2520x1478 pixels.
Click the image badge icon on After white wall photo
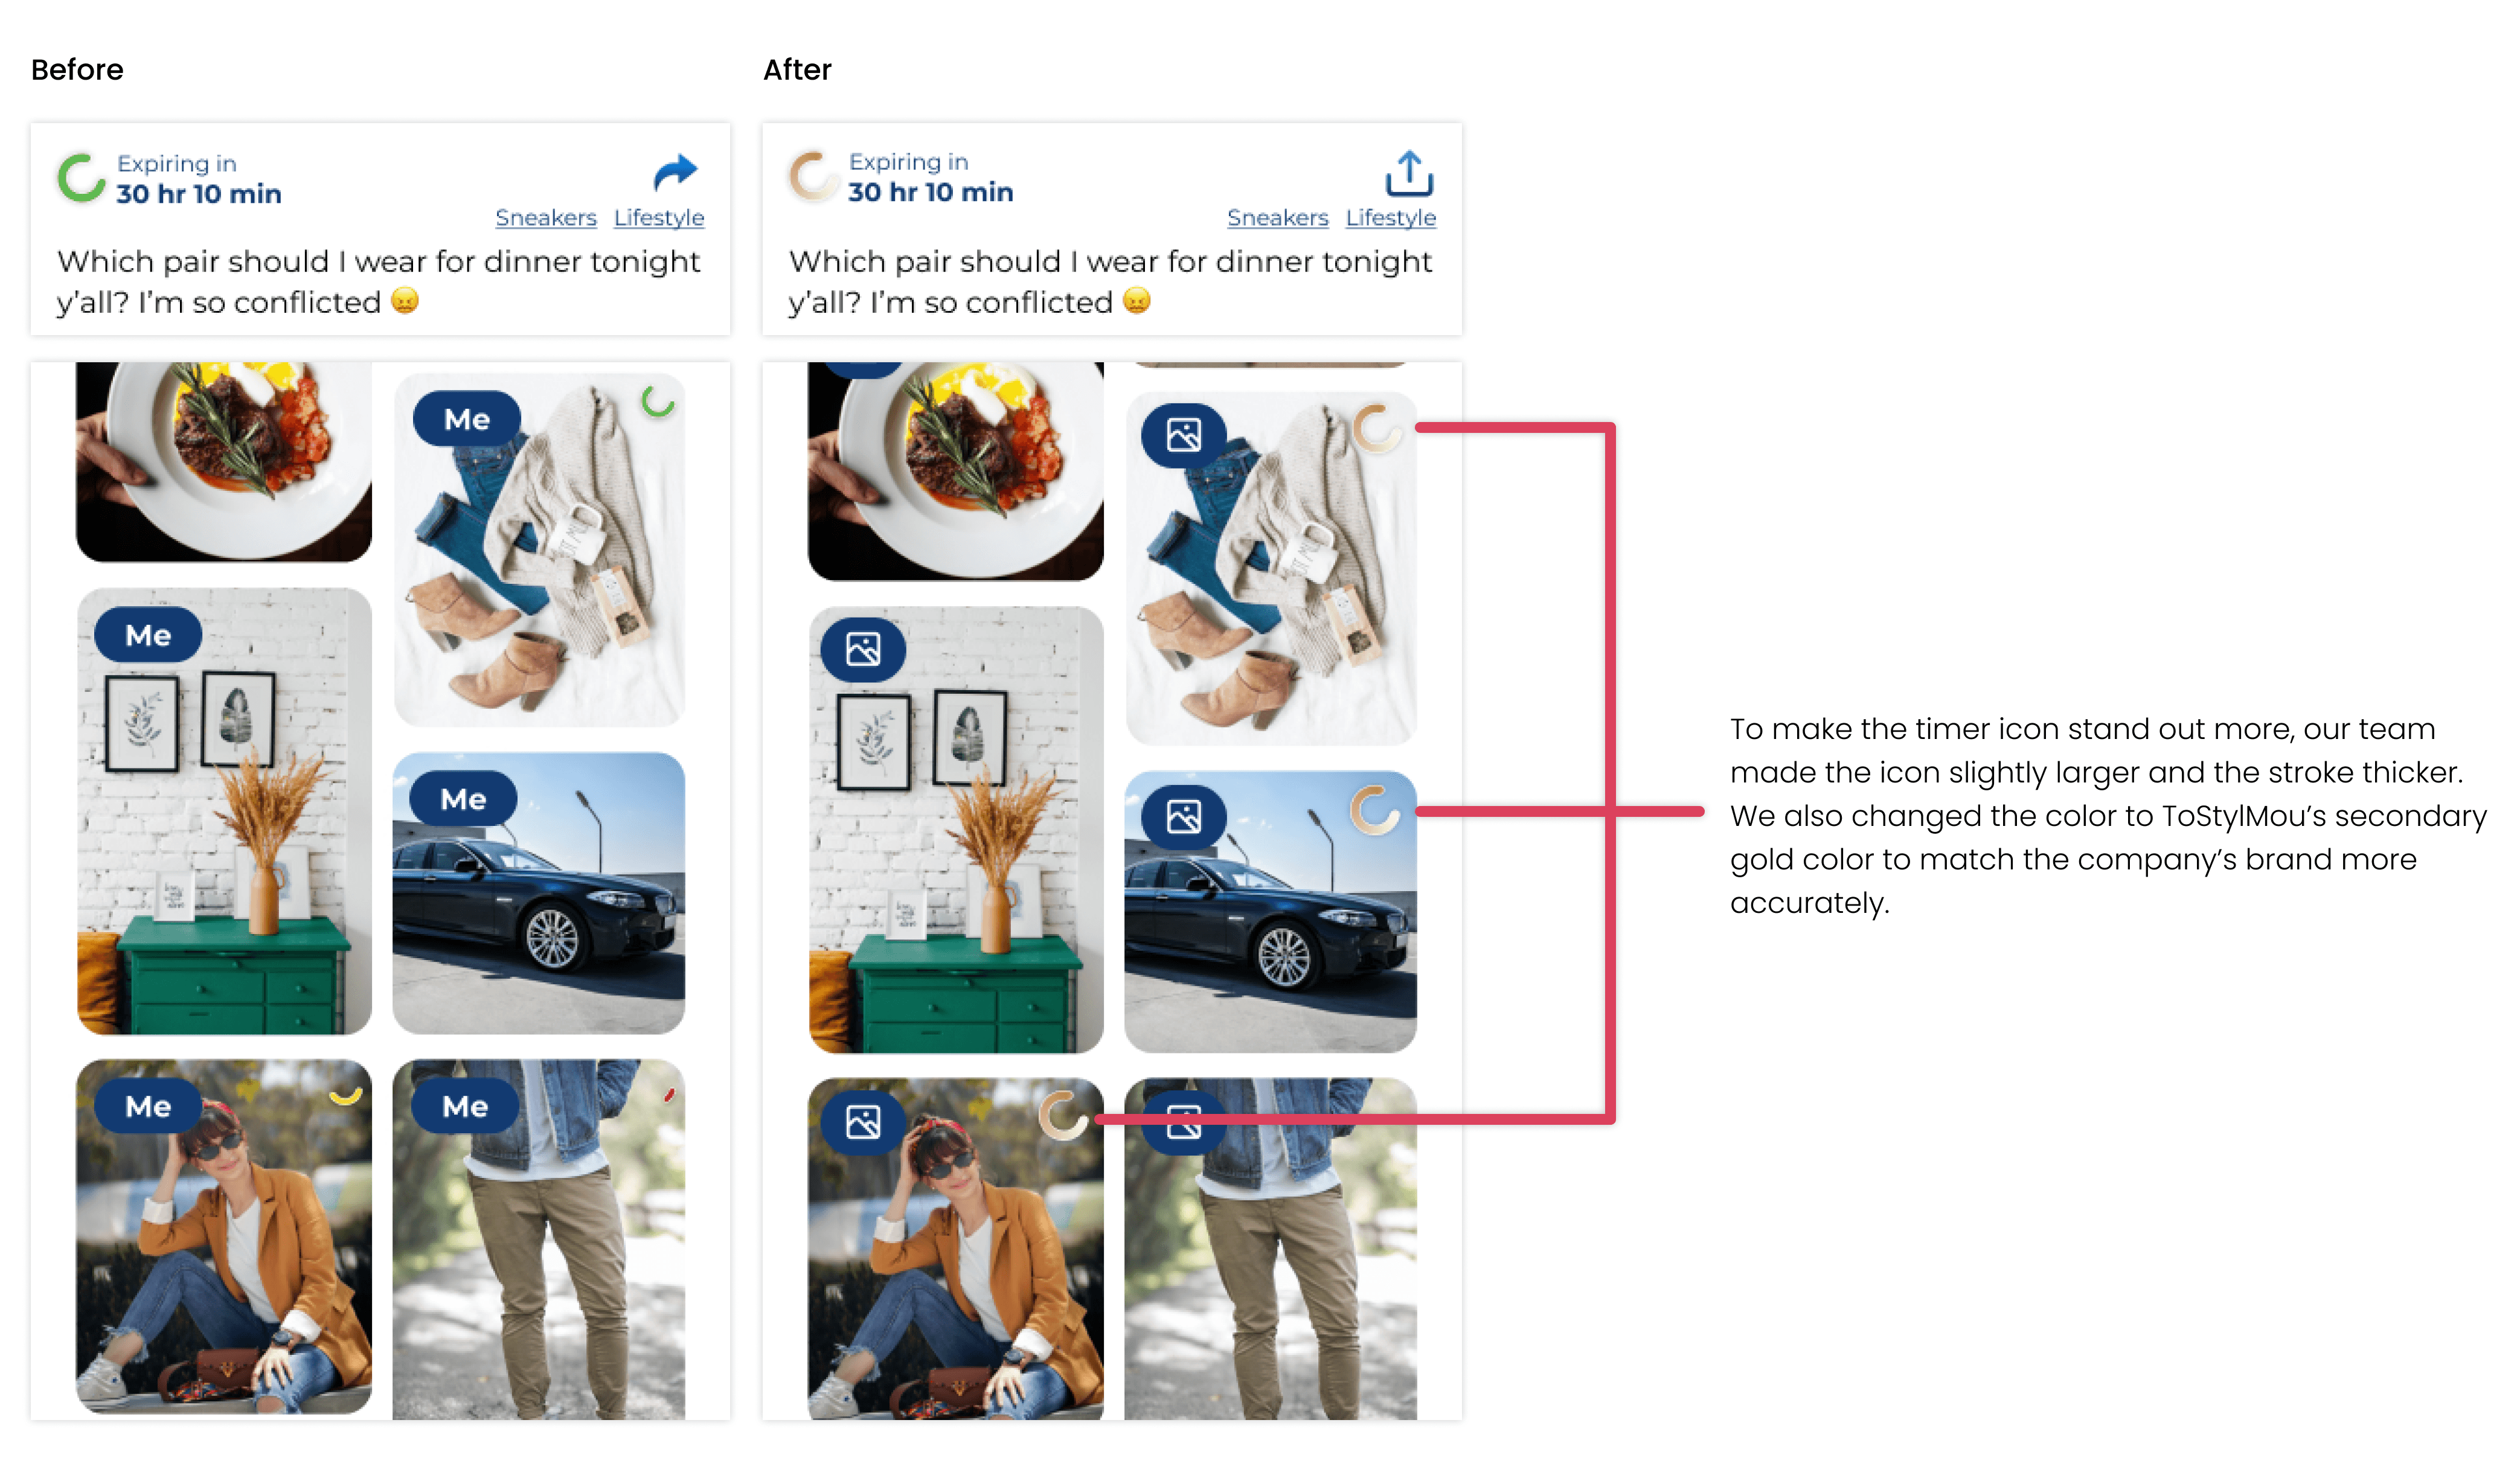point(863,650)
